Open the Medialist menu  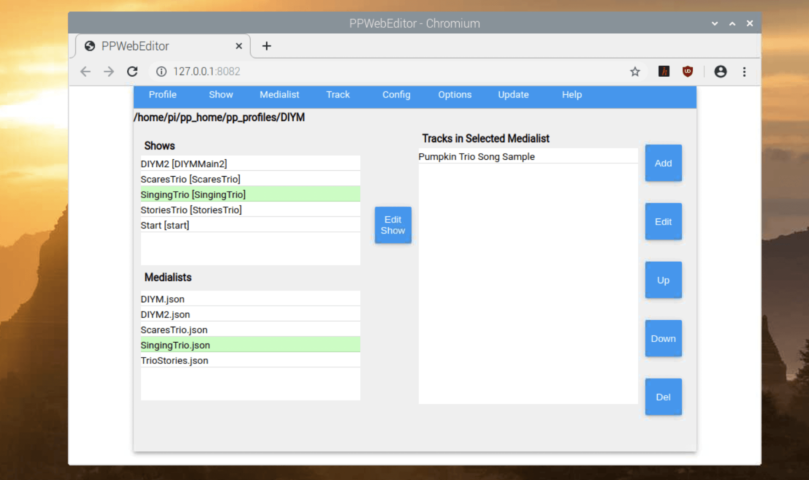pos(279,95)
